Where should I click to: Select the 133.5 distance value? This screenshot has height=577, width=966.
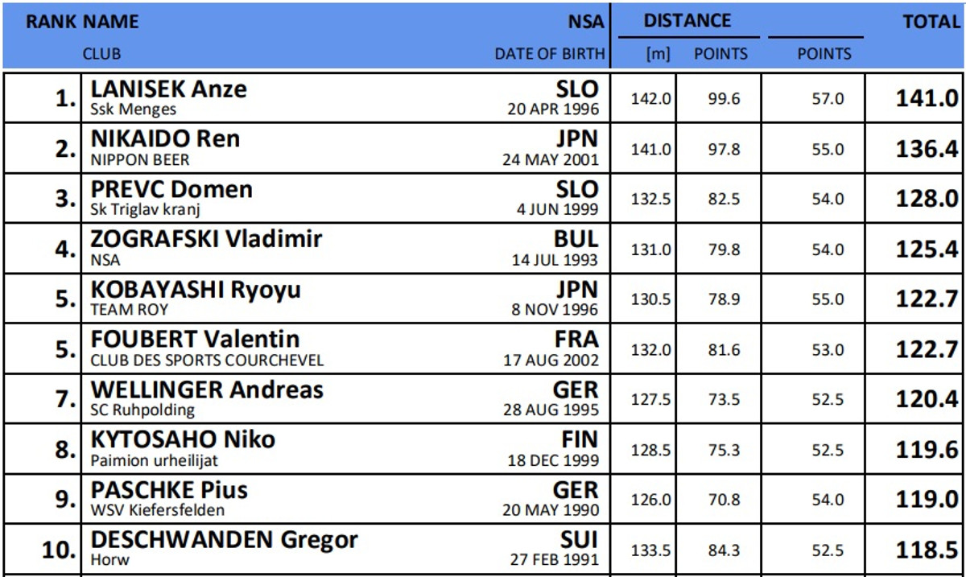coord(650,550)
